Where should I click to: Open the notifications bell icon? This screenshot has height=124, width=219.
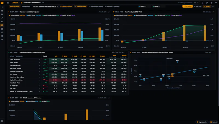203,3
